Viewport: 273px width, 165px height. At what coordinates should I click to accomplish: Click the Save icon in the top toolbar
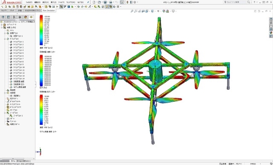(105, 2)
